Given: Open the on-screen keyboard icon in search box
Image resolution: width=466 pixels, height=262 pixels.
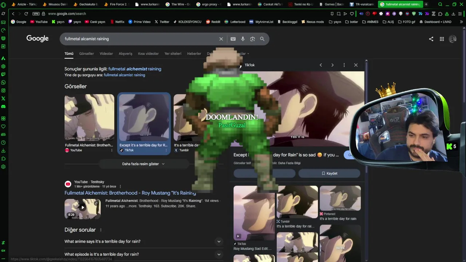Looking at the screenshot, I should tap(233, 39).
